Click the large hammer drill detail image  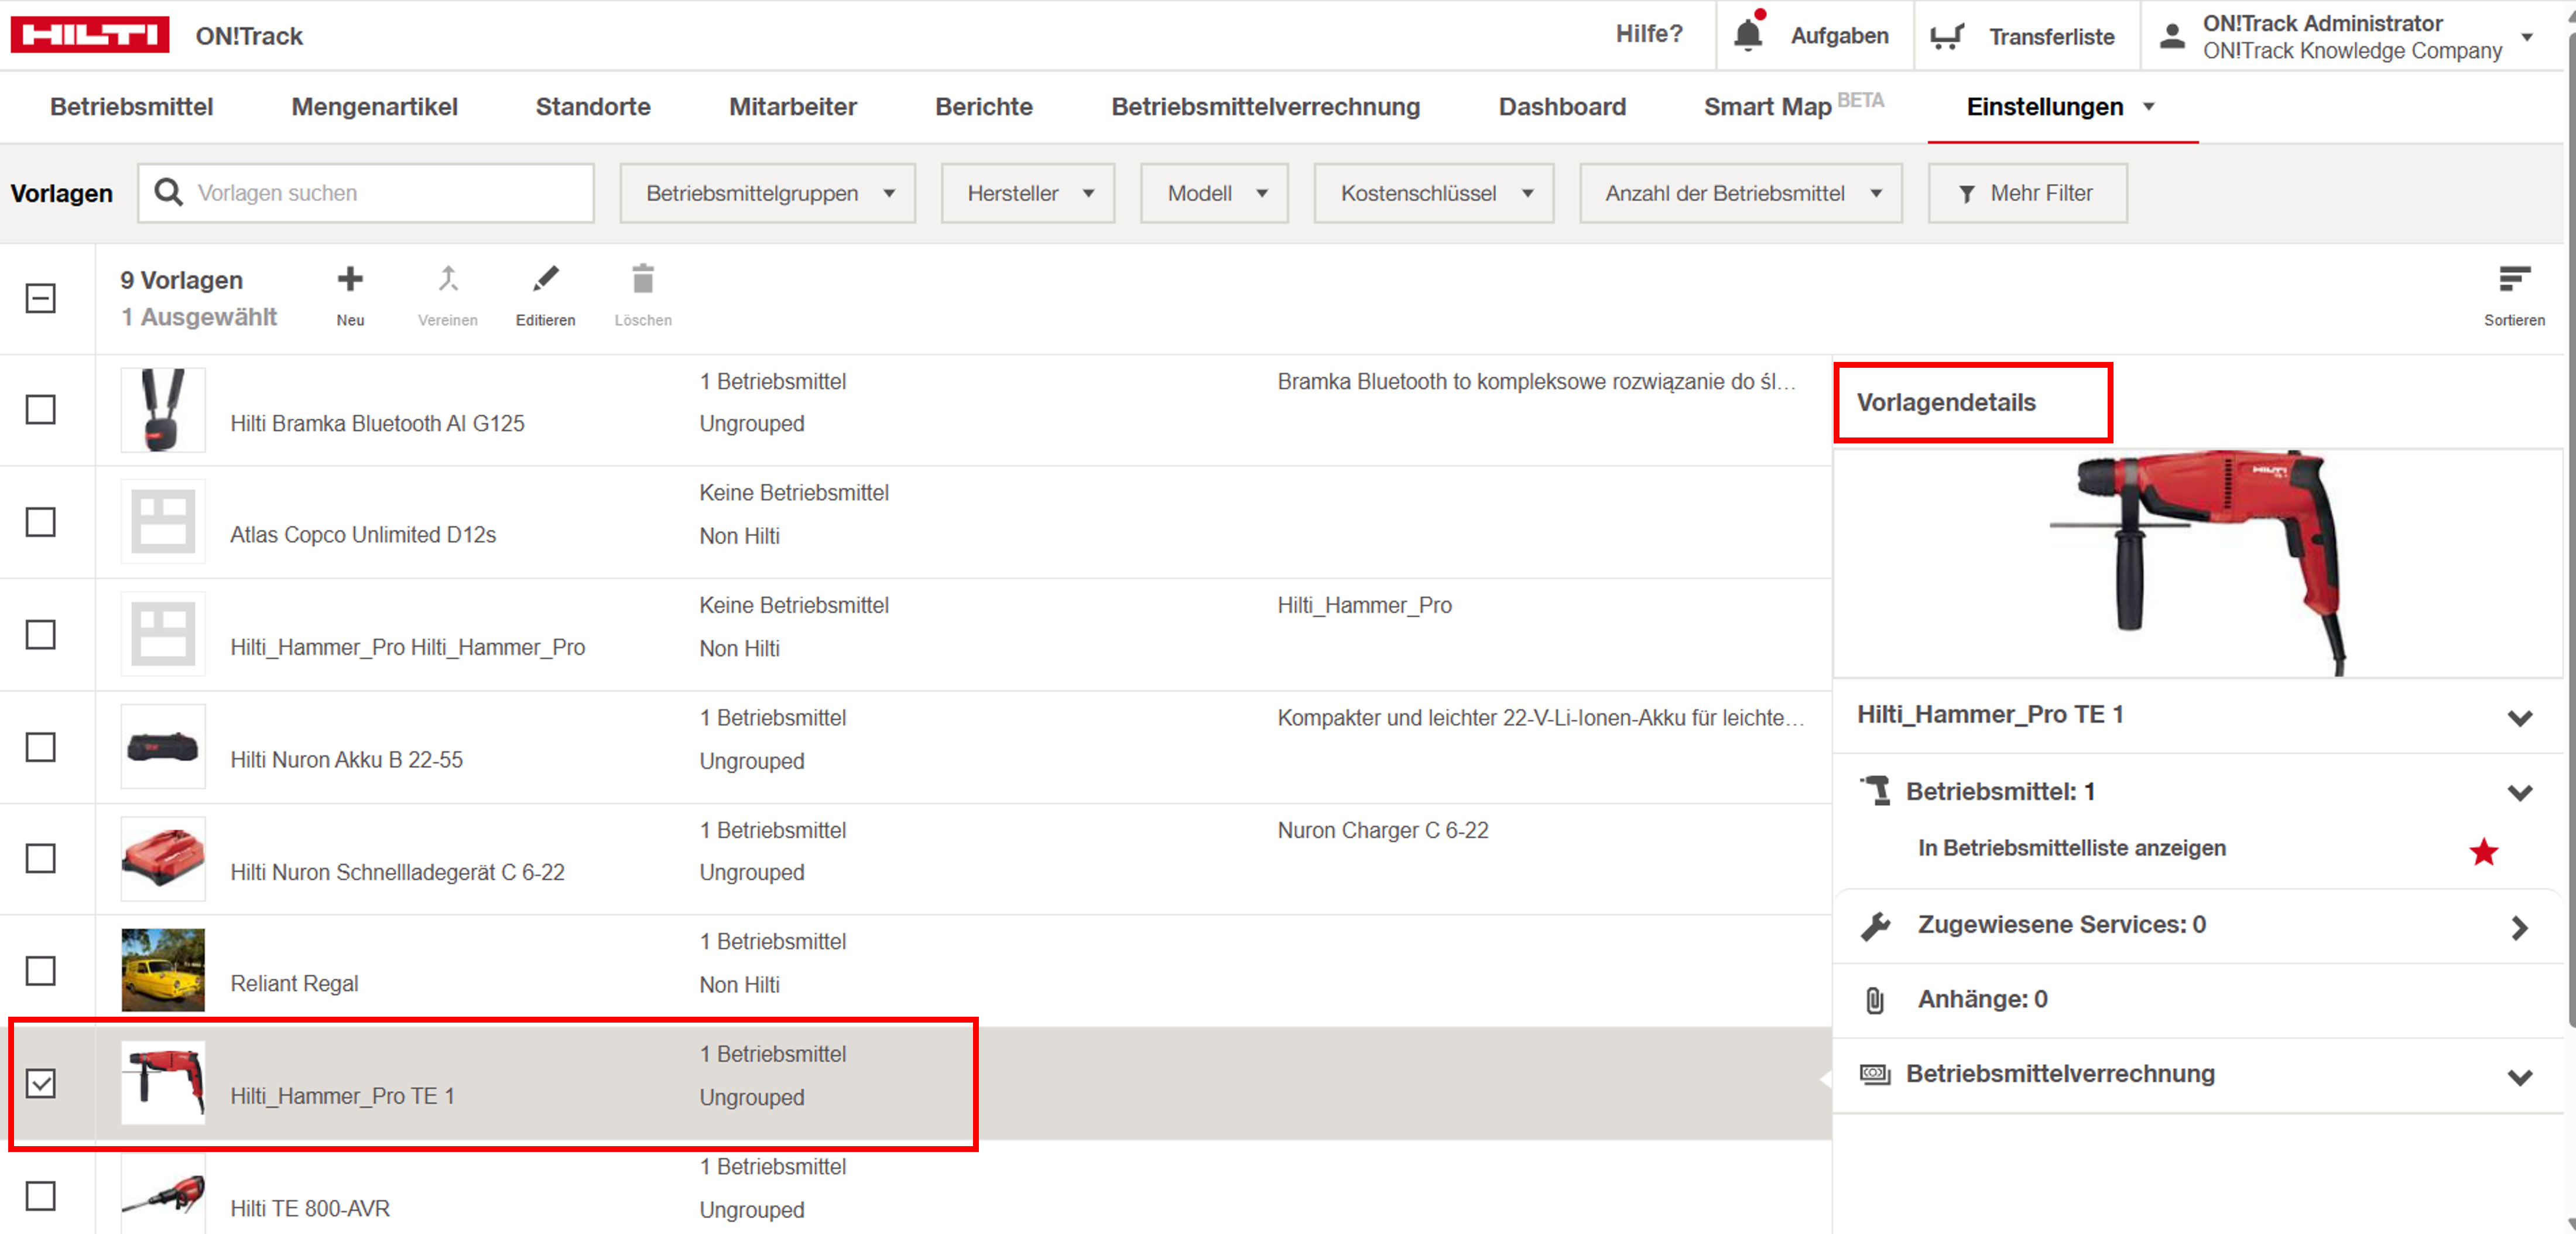[2198, 563]
